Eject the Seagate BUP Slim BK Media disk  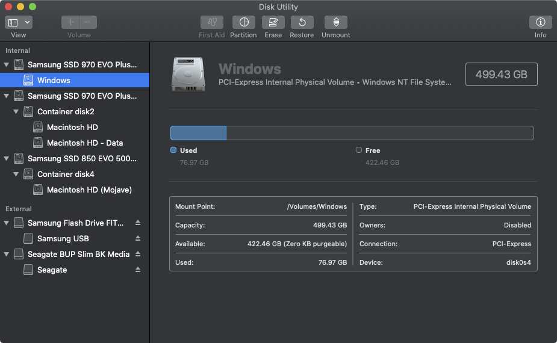pyautogui.click(x=138, y=254)
